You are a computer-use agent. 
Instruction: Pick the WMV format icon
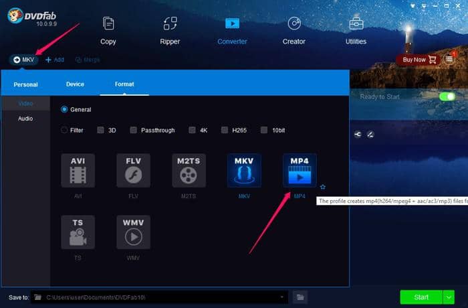pyautogui.click(x=133, y=232)
